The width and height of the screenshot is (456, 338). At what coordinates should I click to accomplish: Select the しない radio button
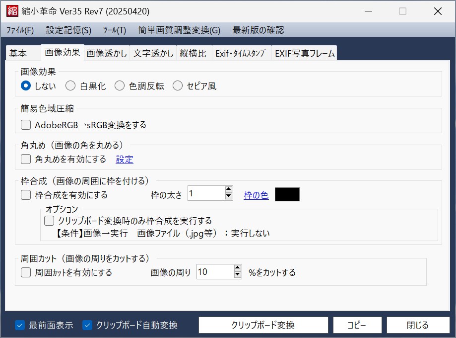pyautogui.click(x=26, y=85)
